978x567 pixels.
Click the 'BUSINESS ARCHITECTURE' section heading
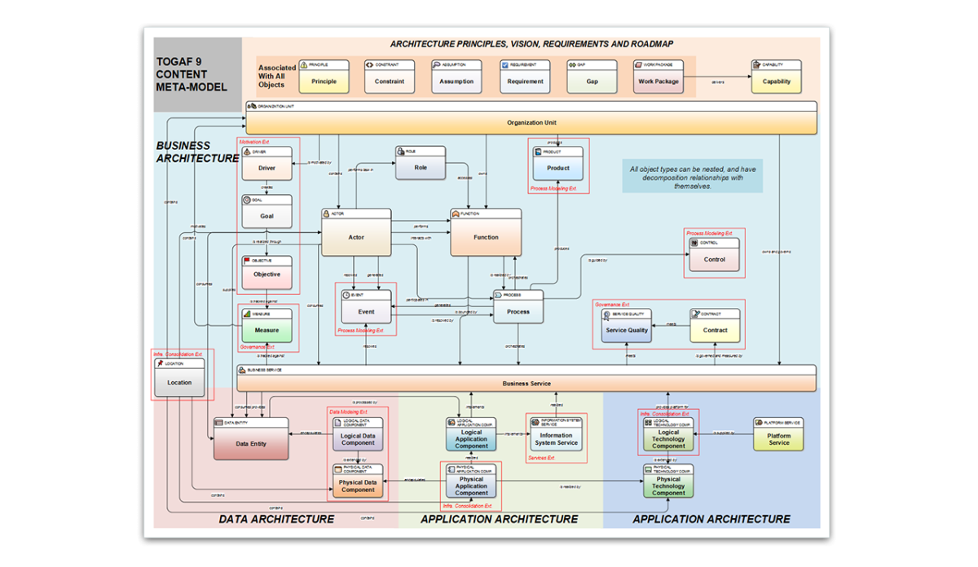click(x=197, y=152)
